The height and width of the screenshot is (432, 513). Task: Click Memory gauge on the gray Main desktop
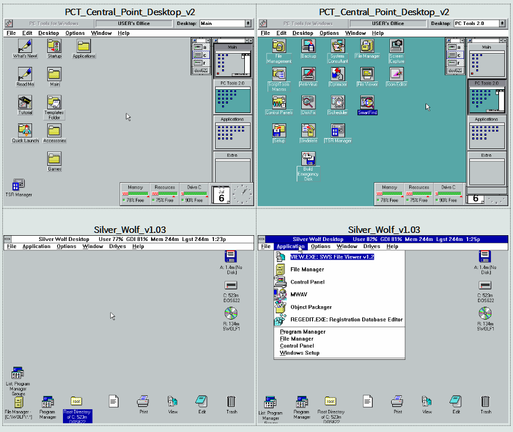(x=135, y=194)
